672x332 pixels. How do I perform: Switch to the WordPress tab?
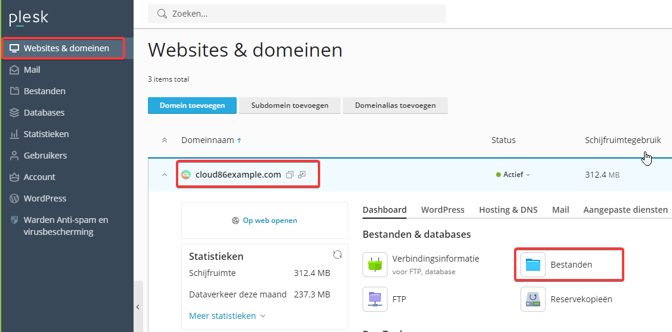coord(442,210)
